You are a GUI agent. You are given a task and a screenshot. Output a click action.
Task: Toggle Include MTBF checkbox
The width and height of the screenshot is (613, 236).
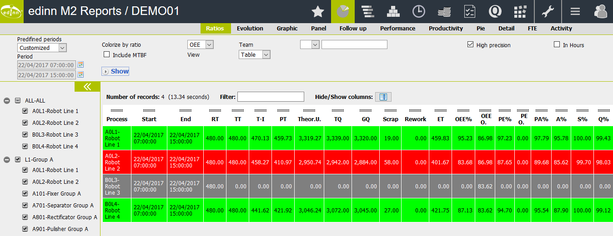coord(107,54)
